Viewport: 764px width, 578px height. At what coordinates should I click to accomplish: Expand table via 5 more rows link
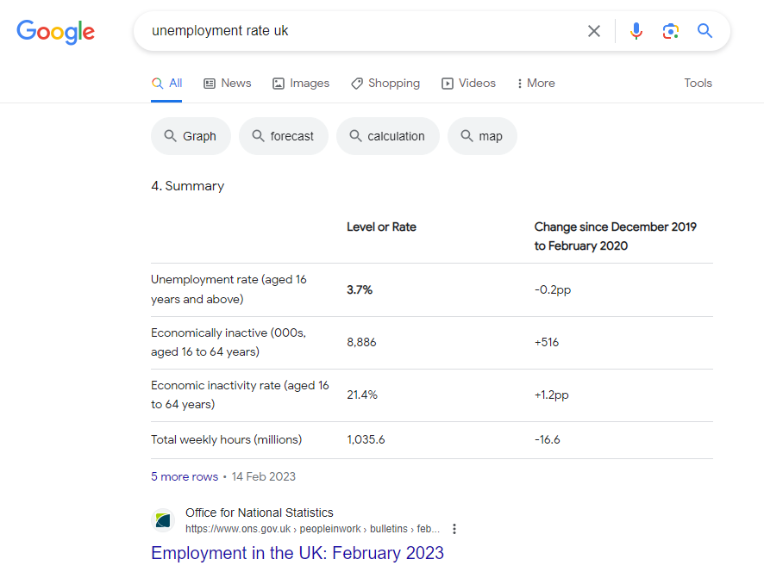[185, 477]
